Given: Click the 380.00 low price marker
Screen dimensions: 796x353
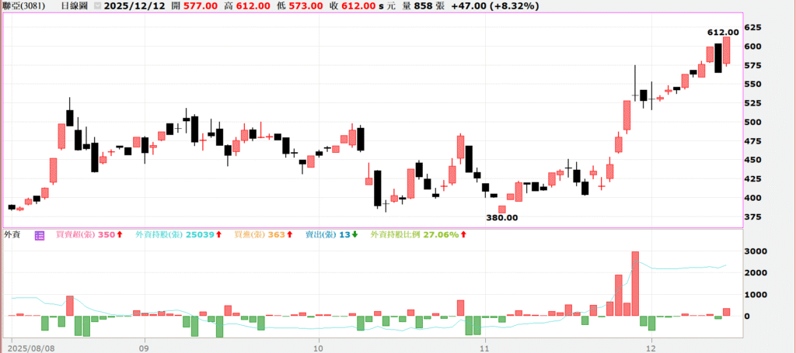Looking at the screenshot, I should (502, 218).
